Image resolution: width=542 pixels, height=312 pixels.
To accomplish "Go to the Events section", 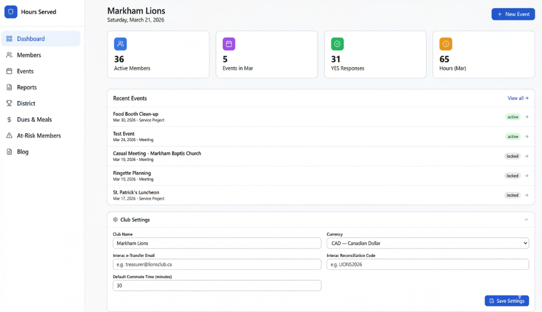I will (41, 71).
